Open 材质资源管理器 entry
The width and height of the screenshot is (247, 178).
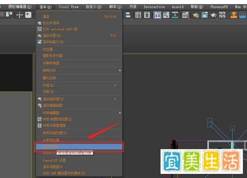pyautogui.click(x=79, y=126)
